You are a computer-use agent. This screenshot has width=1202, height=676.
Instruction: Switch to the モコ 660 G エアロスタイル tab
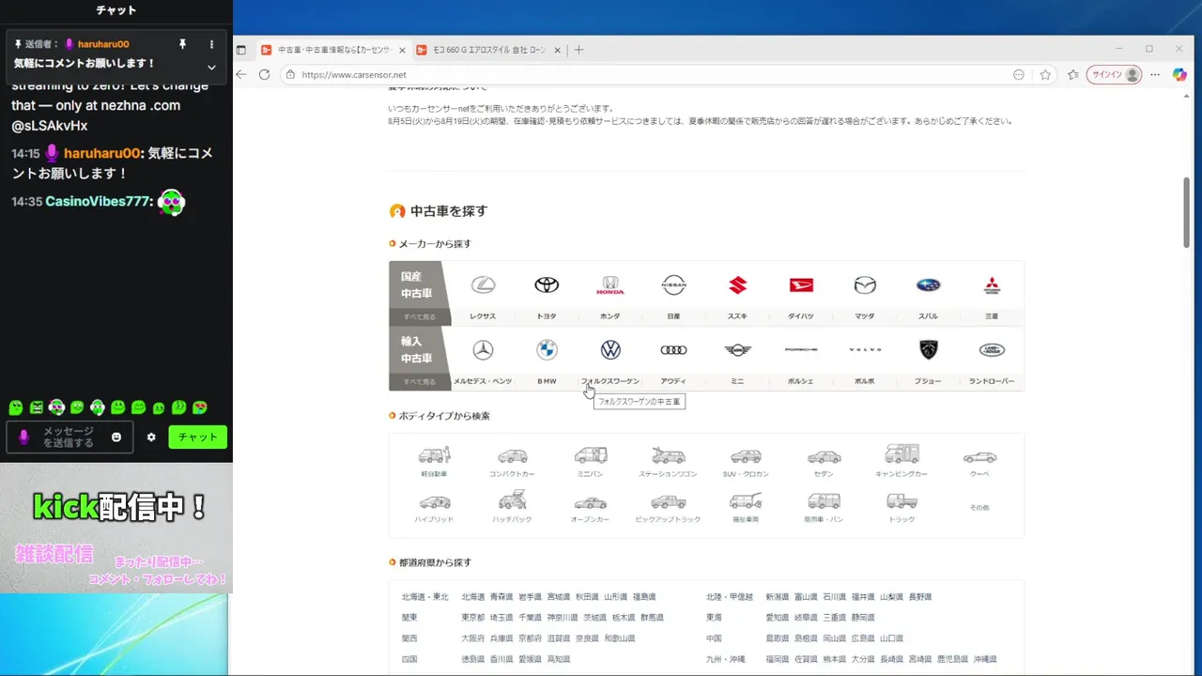click(x=487, y=50)
